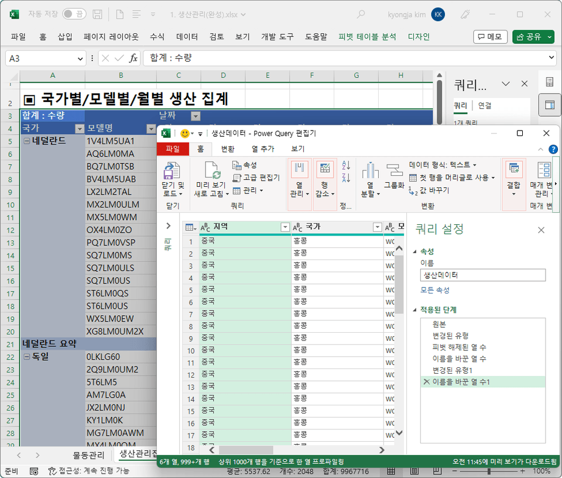Toggle the AutoSave switch

(x=74, y=14)
